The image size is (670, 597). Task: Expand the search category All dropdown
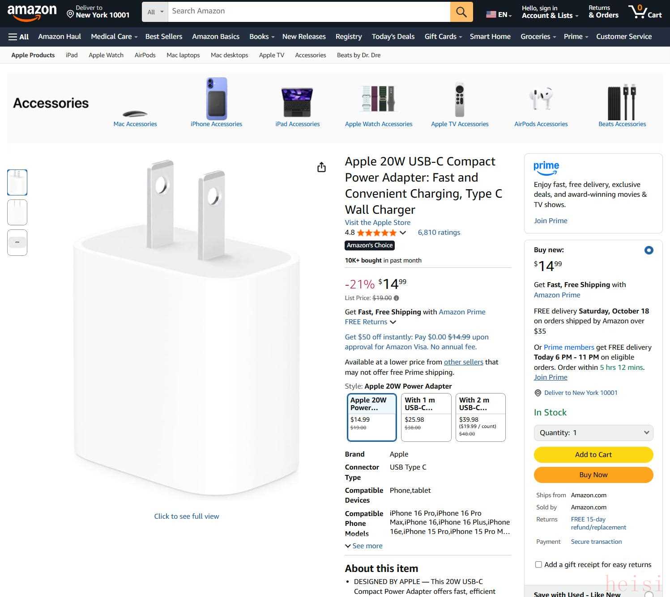[x=155, y=12]
